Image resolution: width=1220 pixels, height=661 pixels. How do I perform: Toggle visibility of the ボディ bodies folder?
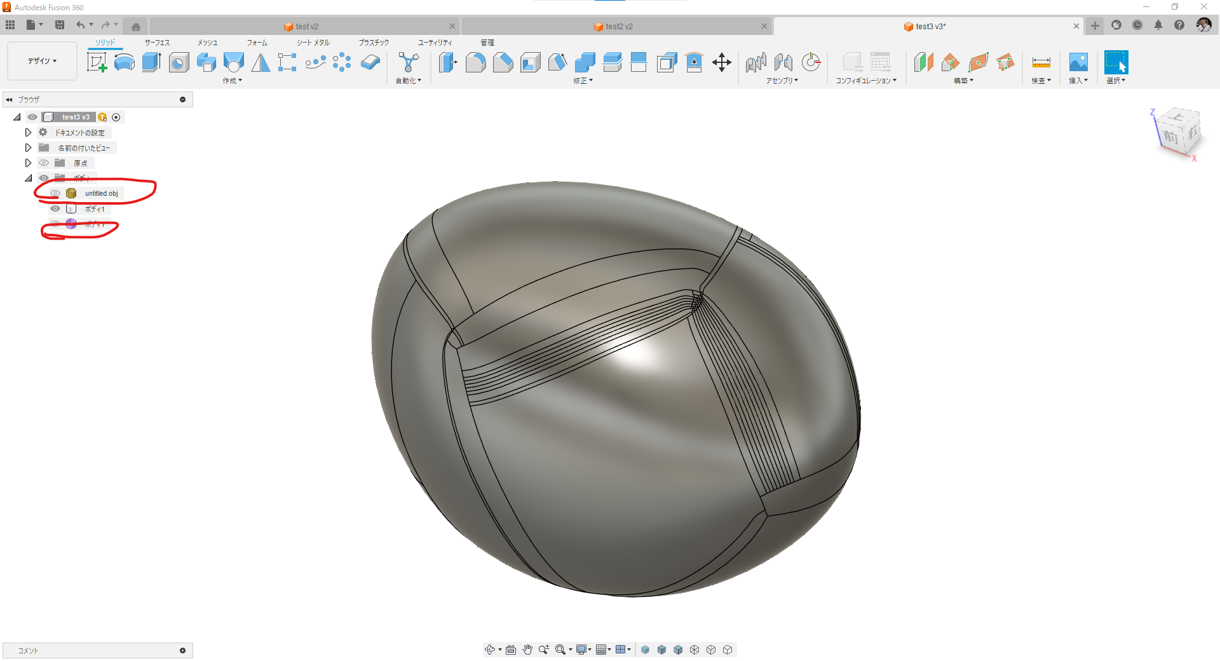click(44, 178)
